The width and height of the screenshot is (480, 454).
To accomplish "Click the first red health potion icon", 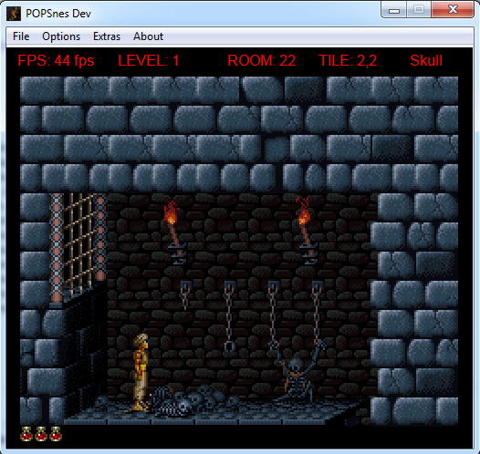I will coord(26,434).
